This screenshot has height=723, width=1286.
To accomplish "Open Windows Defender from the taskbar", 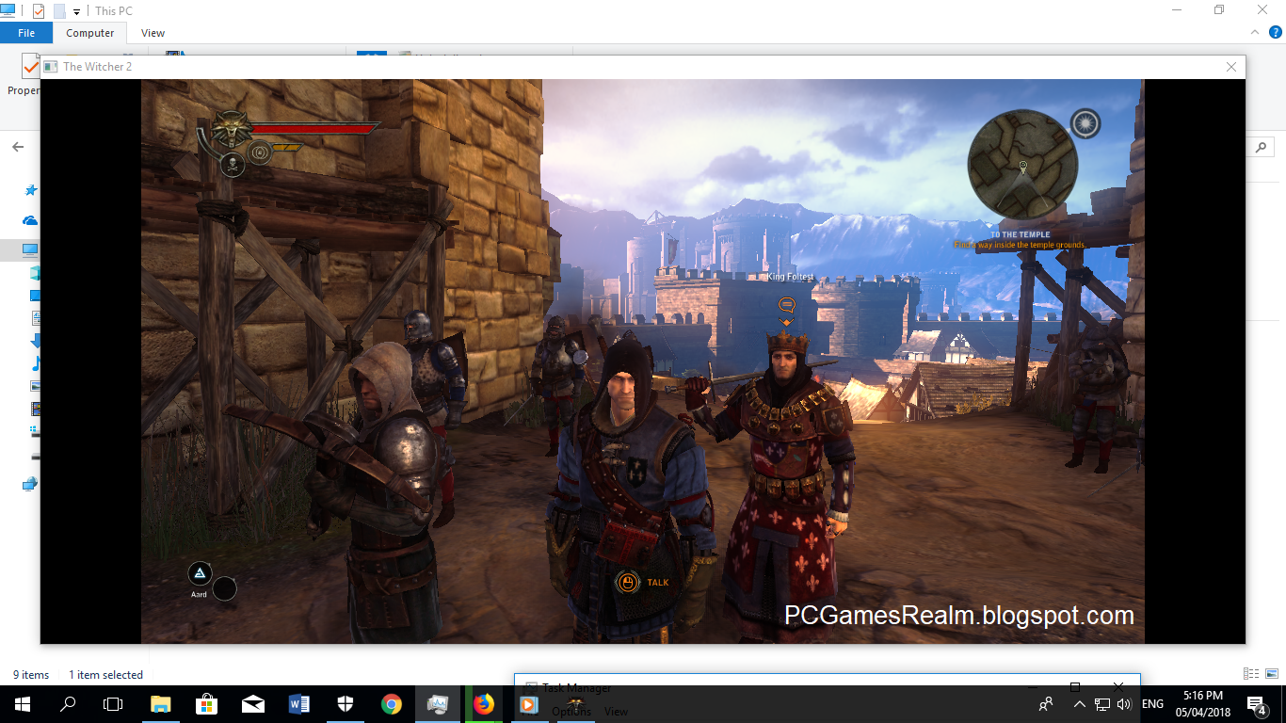I will tap(346, 704).
